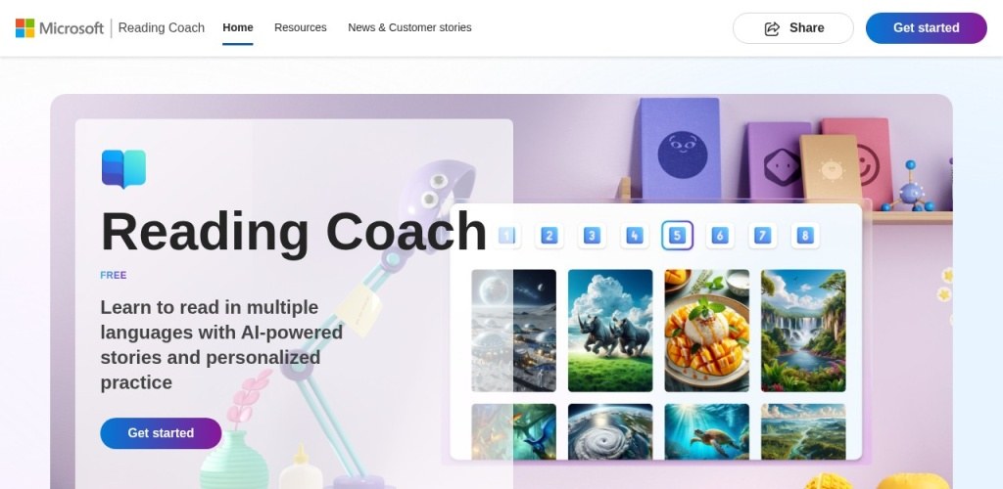Click Get started below the hero description
The height and width of the screenshot is (489, 1003).
tap(161, 433)
